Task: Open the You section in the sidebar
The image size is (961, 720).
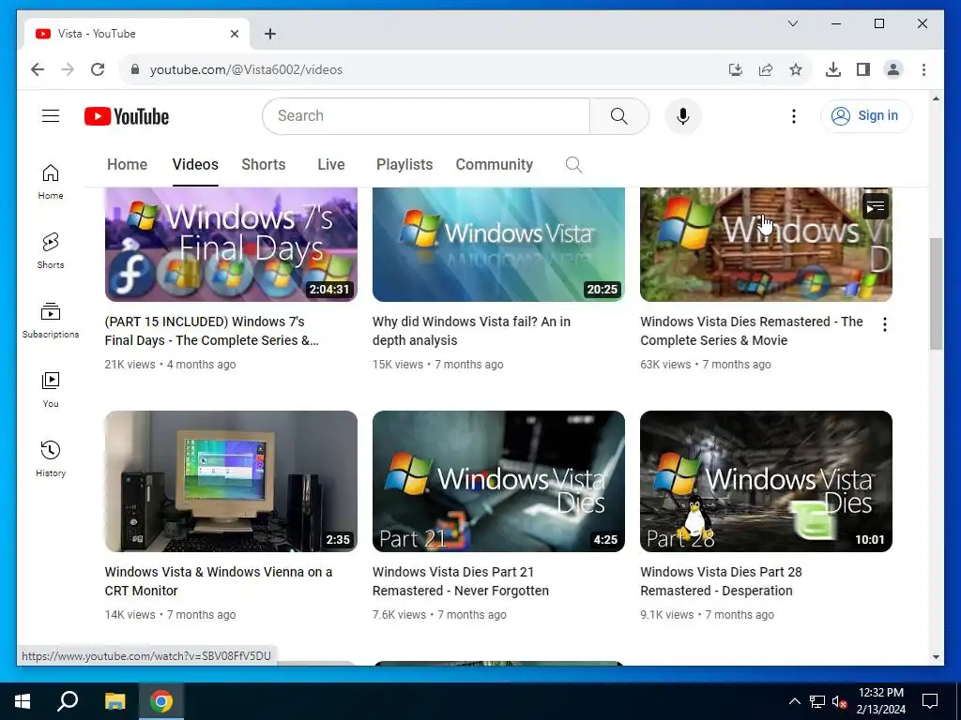Action: click(x=51, y=389)
